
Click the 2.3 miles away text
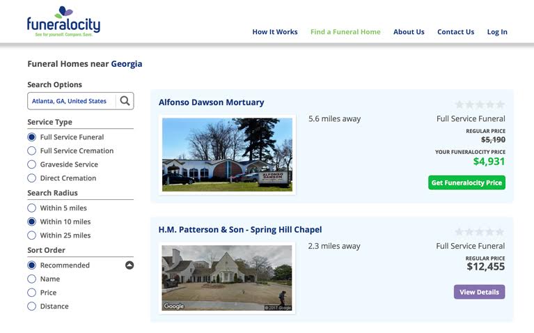tap(334, 246)
